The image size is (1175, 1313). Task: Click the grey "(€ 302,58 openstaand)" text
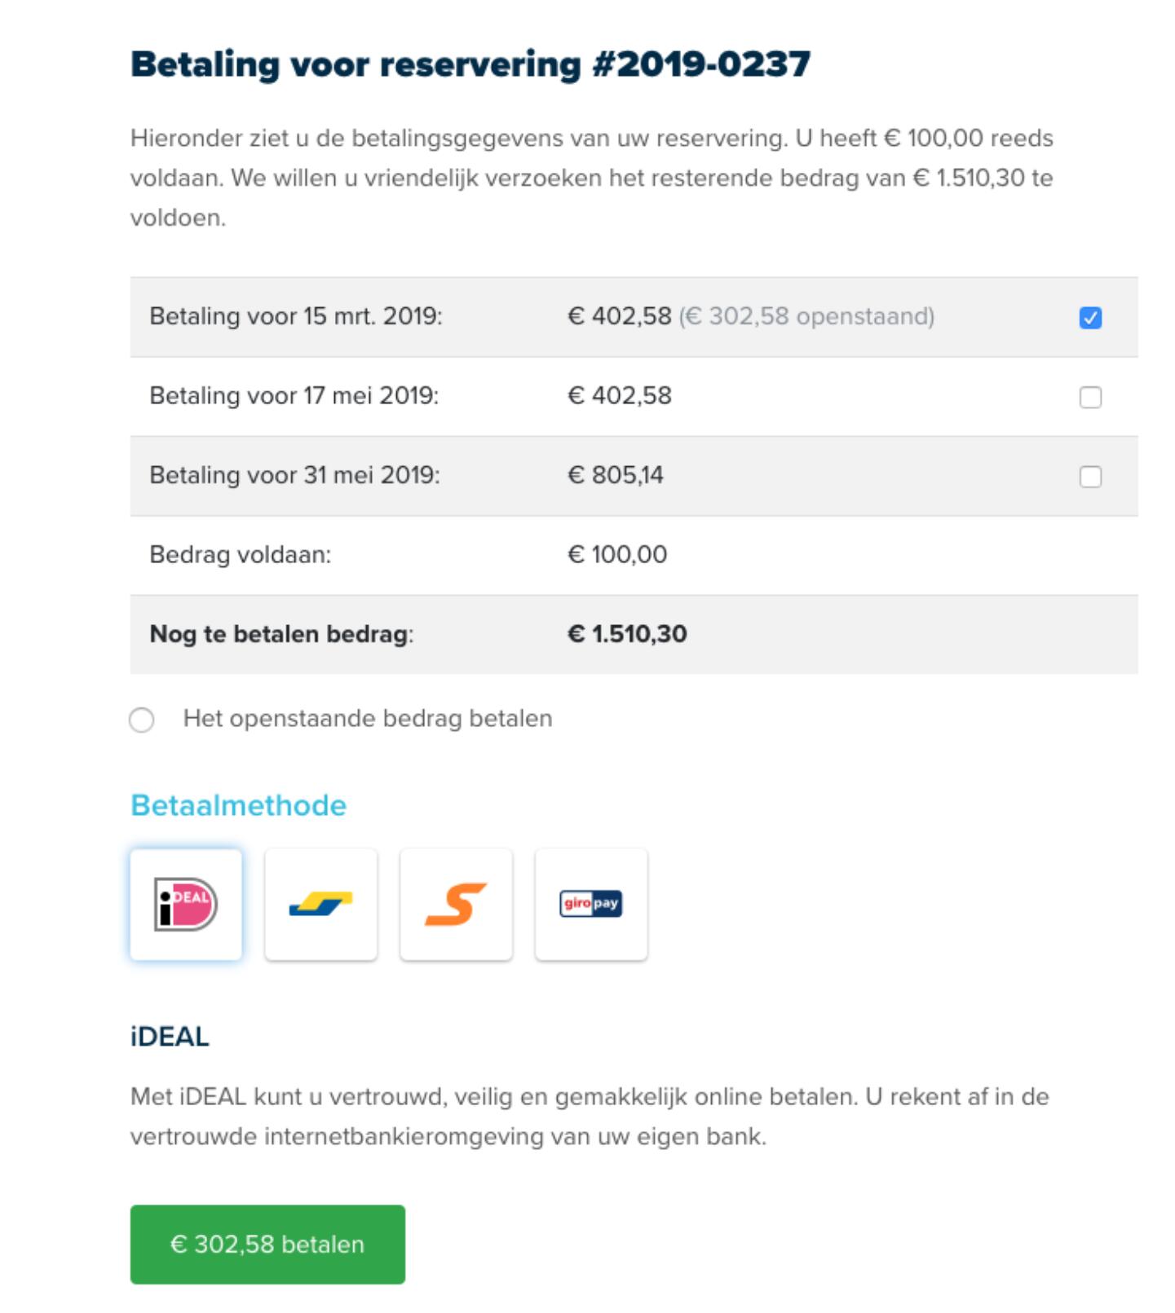pos(806,316)
